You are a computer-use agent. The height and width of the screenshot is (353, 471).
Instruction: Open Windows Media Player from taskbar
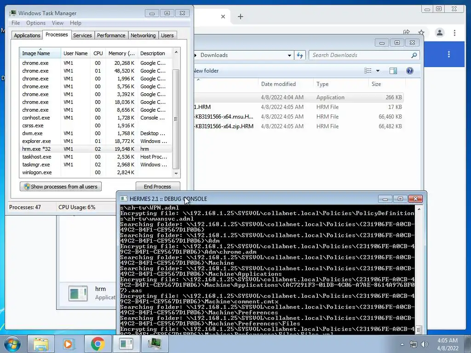pyautogui.click(x=69, y=344)
